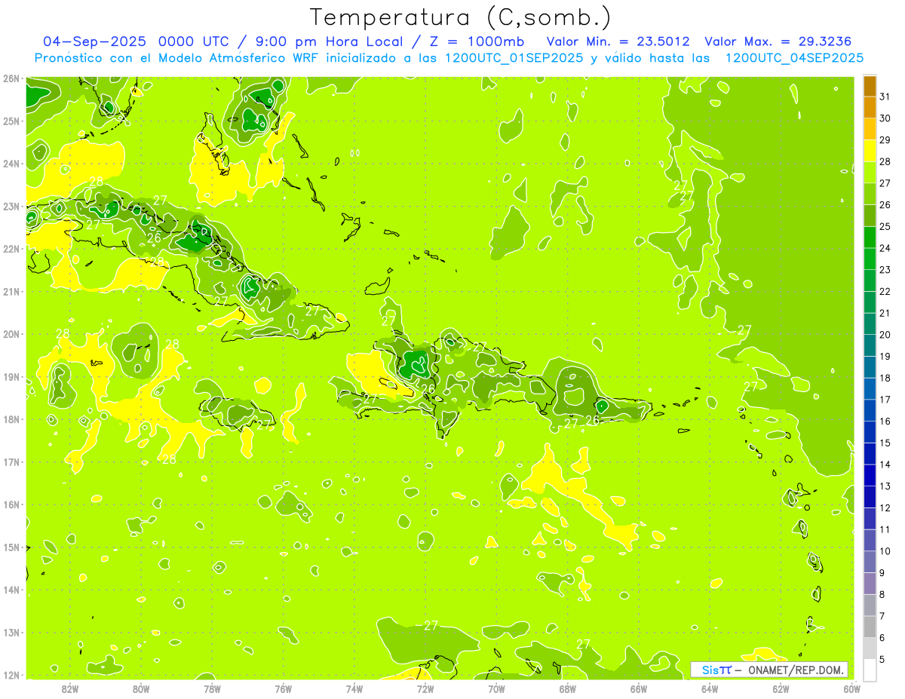Click legend value 31 on color scale
Image resolution: width=905 pixels, height=699 pixels.
885,97
